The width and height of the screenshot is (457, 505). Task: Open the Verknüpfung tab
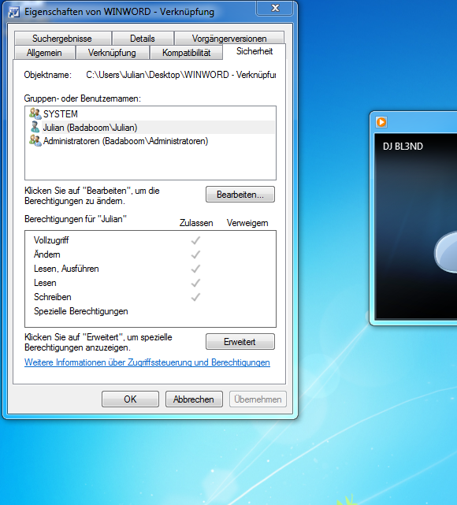112,53
